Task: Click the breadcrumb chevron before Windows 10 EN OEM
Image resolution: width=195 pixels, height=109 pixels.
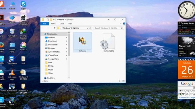Action: 61,28
